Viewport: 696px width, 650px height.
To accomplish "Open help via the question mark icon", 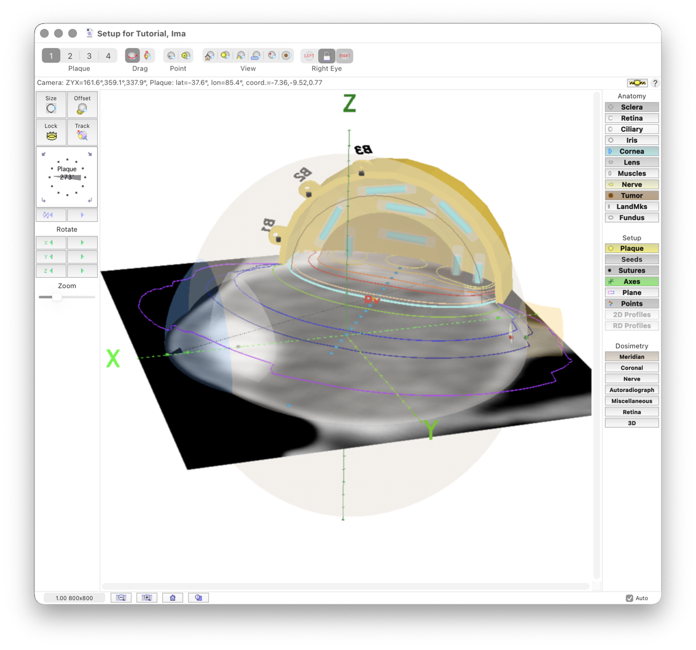I will tap(655, 83).
